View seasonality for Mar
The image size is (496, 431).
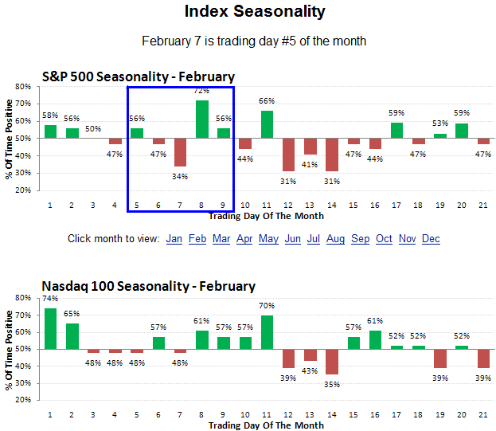221,238
